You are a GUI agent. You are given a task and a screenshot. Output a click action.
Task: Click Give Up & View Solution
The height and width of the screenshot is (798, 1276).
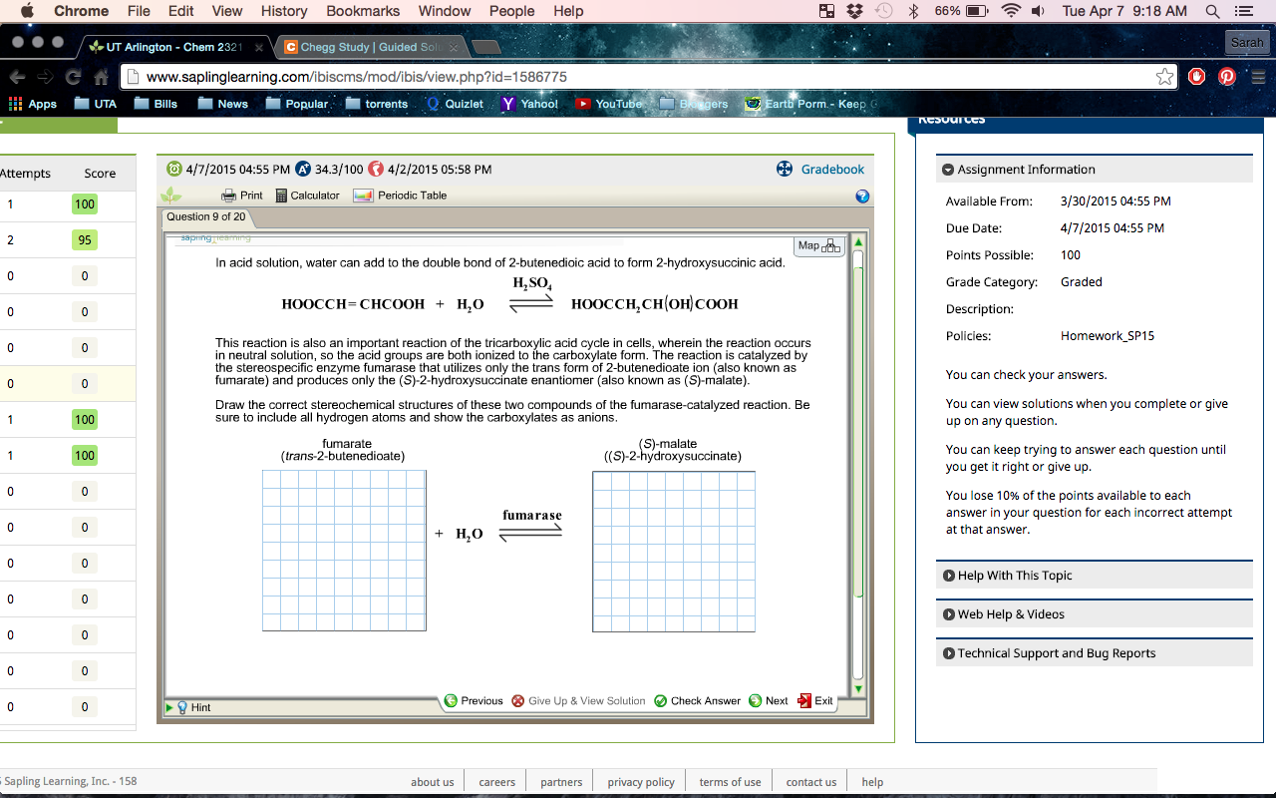click(578, 701)
